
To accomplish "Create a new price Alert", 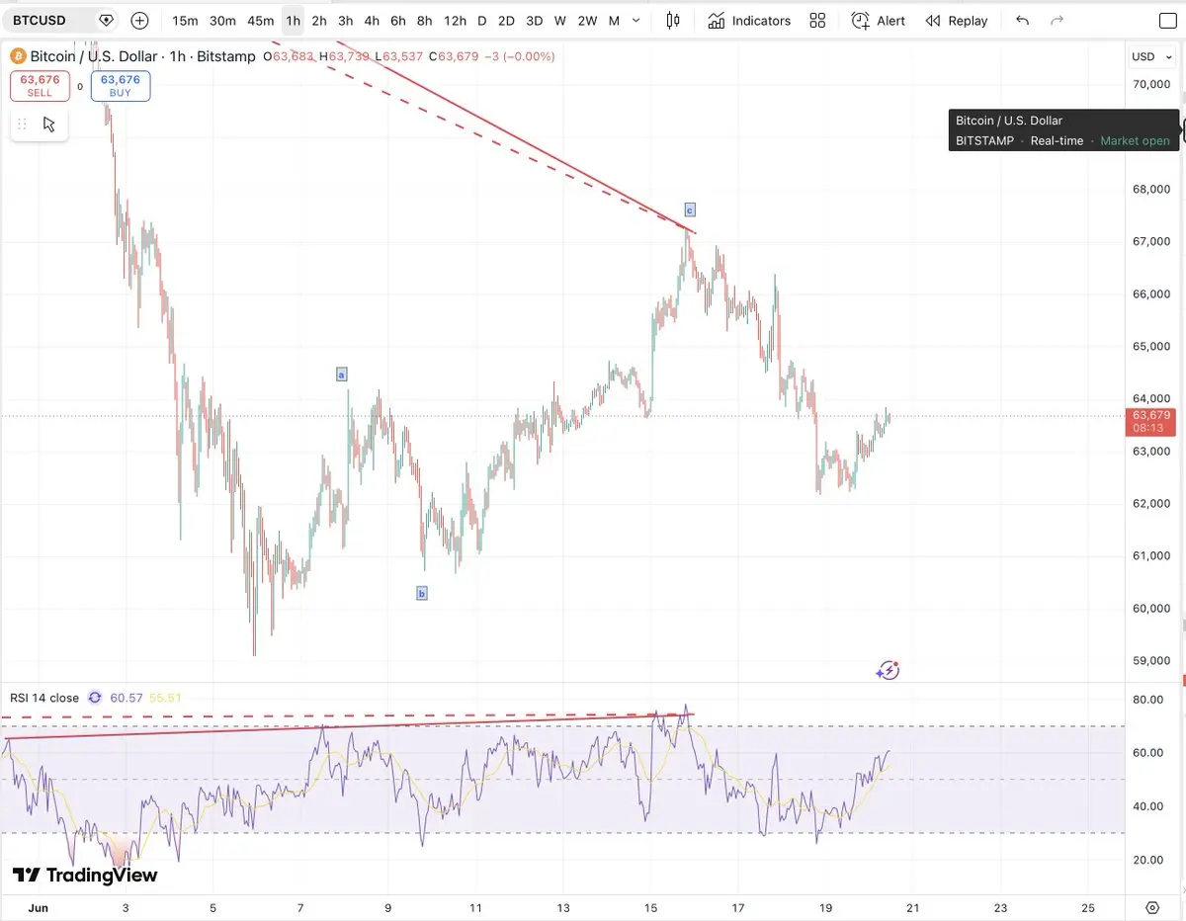I will [879, 21].
